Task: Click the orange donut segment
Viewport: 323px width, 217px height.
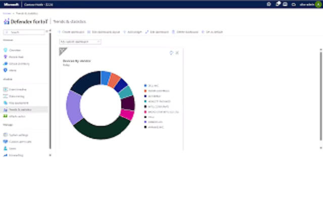Action: coord(114,81)
